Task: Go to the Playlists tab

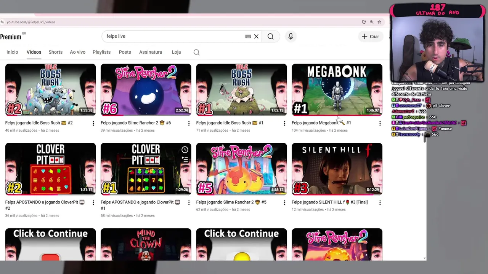Action: (x=101, y=52)
